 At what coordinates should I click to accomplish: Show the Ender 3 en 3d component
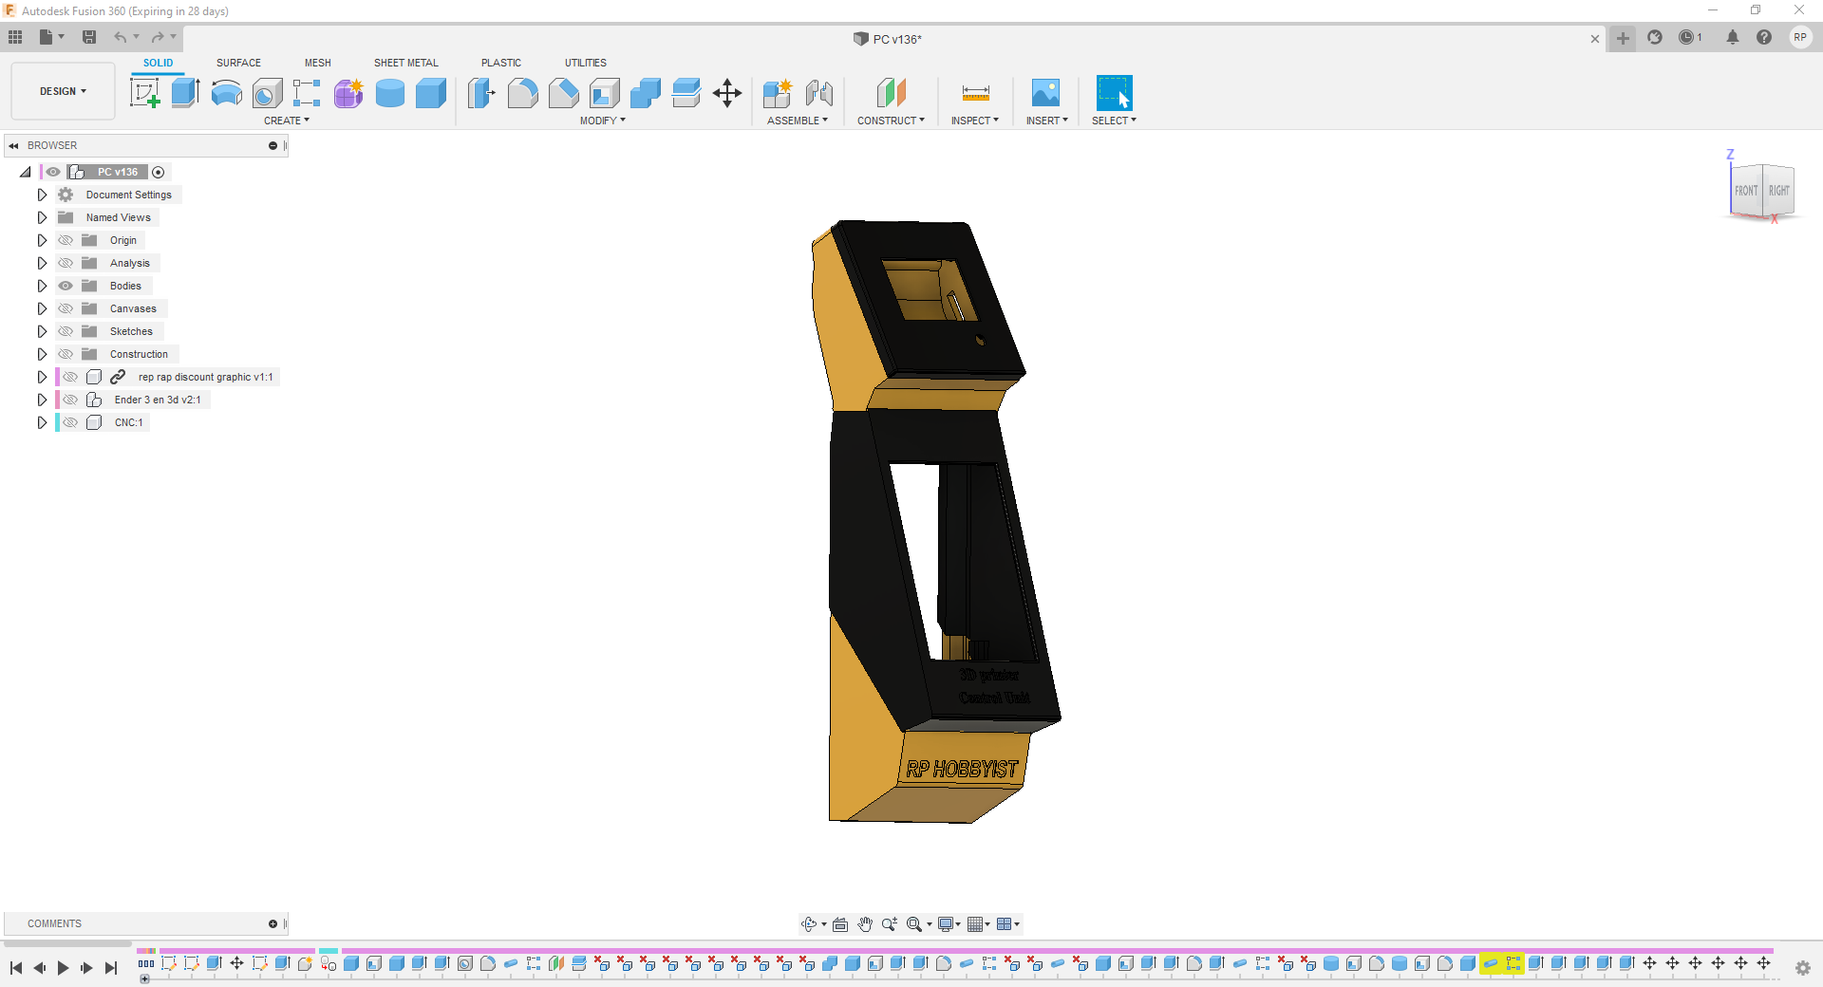[x=70, y=400]
